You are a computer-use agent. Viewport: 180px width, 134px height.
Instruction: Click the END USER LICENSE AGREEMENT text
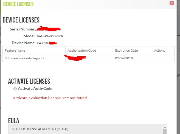tap(40, 129)
